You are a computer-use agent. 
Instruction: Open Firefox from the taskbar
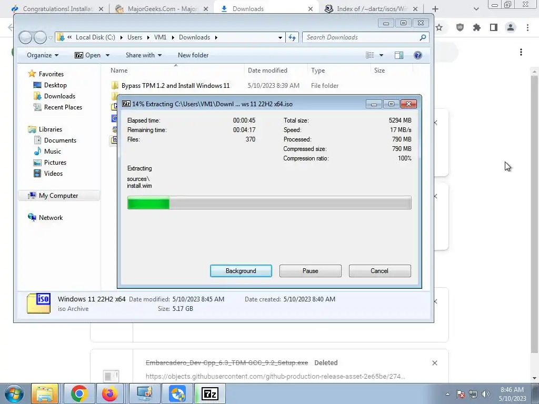tap(109, 393)
